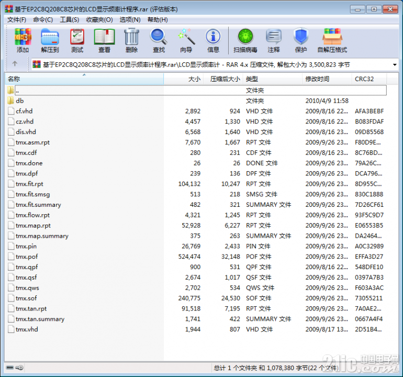Show archive Info (信息) icon
403x377 pixels.
point(213,37)
